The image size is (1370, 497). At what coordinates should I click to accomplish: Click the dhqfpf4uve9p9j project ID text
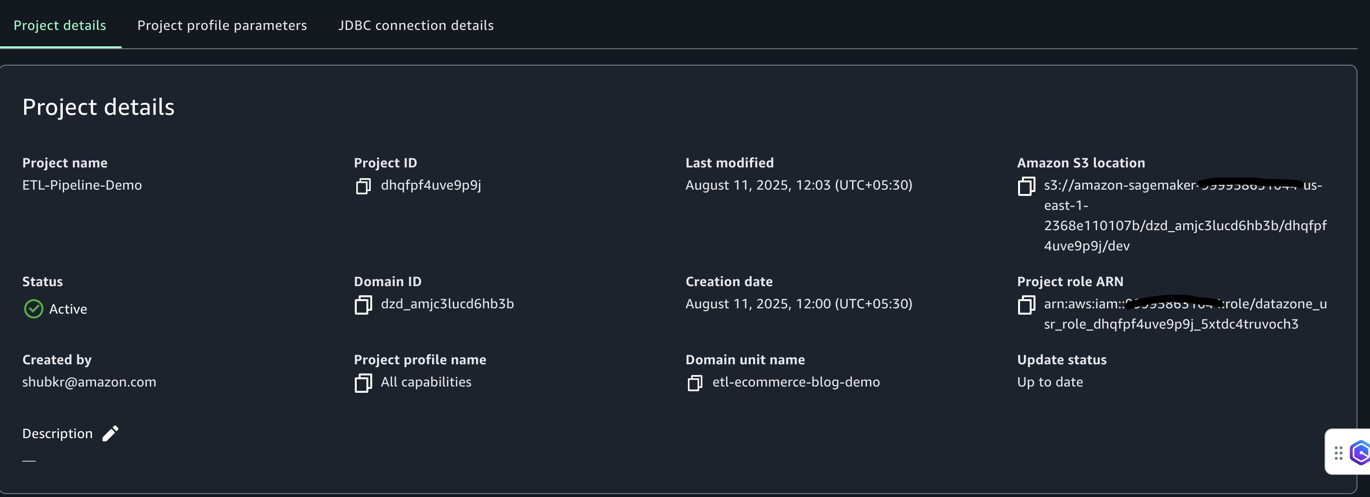[x=431, y=185]
